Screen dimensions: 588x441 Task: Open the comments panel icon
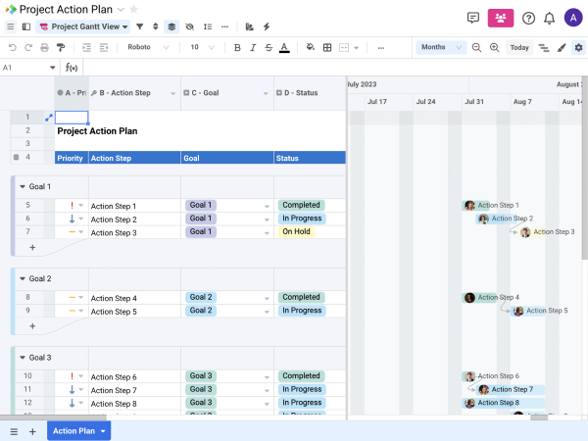(473, 18)
